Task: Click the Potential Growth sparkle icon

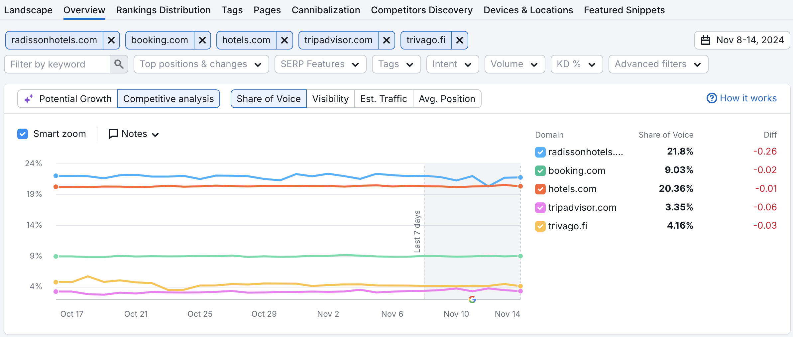Action: [28, 98]
